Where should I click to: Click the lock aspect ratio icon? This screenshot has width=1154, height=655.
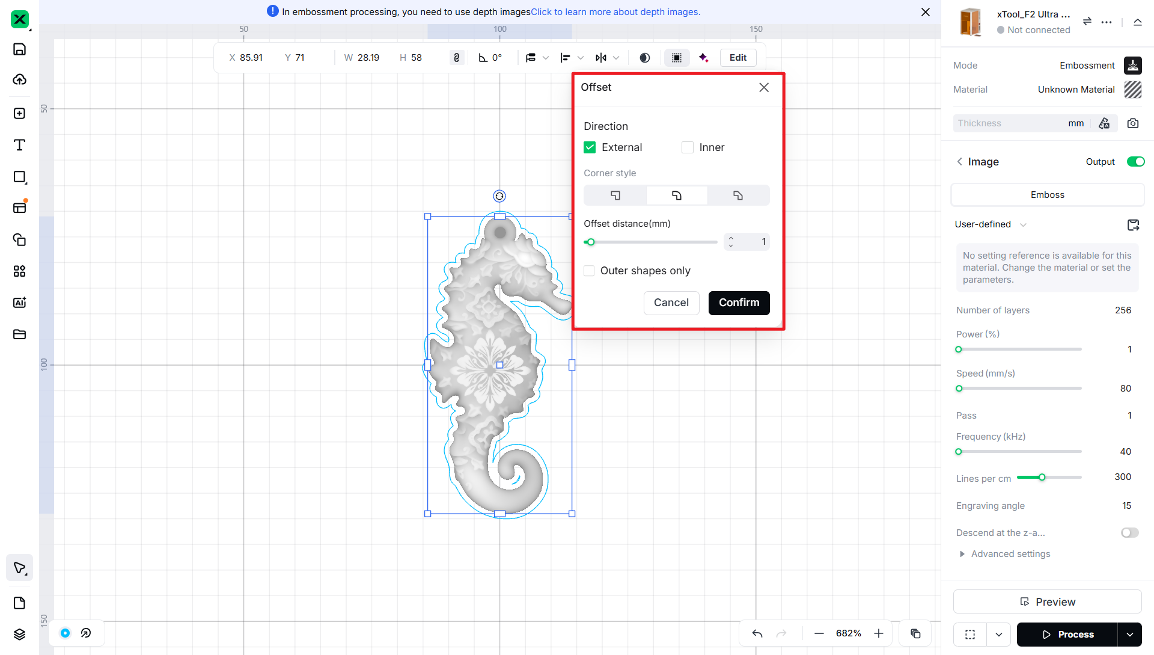click(x=457, y=58)
